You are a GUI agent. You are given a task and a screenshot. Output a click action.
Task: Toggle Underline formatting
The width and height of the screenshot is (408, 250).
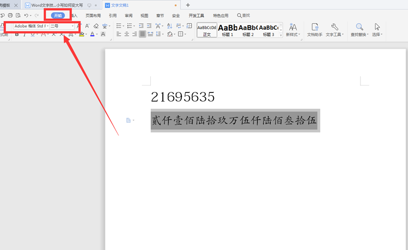point(33,34)
